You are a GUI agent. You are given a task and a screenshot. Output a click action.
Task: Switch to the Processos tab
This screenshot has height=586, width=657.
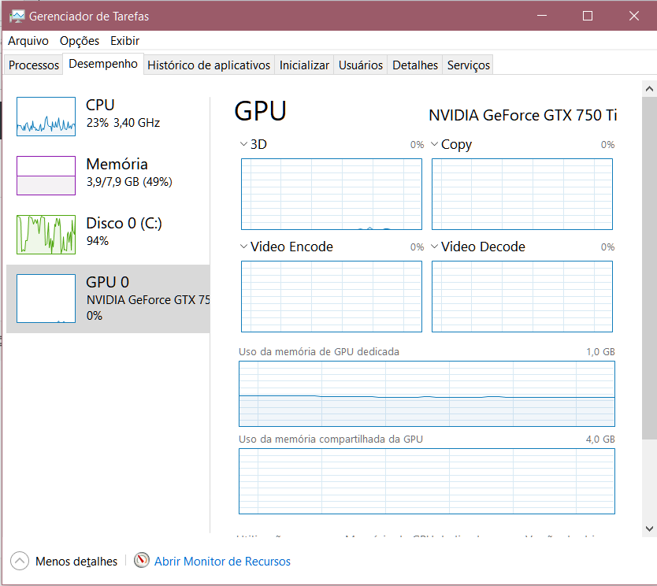(x=34, y=65)
